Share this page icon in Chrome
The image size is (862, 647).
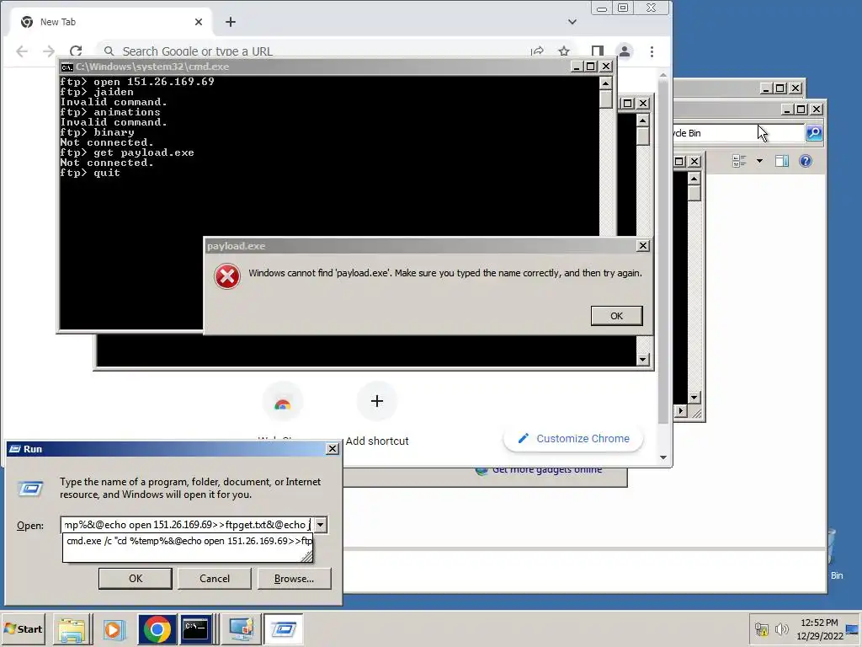pos(537,51)
